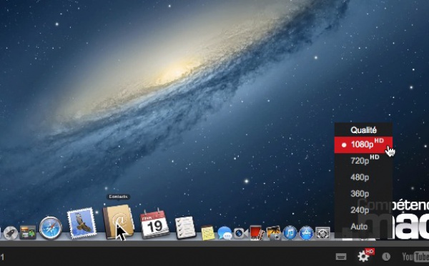
Task: Open Calendar icon showing 19
Action: click(154, 224)
